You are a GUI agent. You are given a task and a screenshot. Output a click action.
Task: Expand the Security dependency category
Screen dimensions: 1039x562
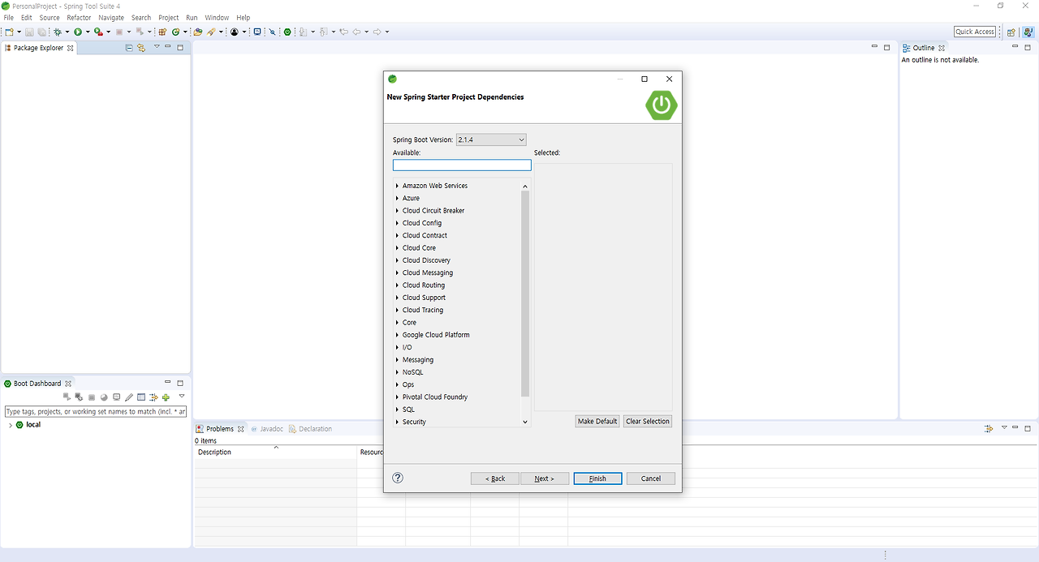397,422
